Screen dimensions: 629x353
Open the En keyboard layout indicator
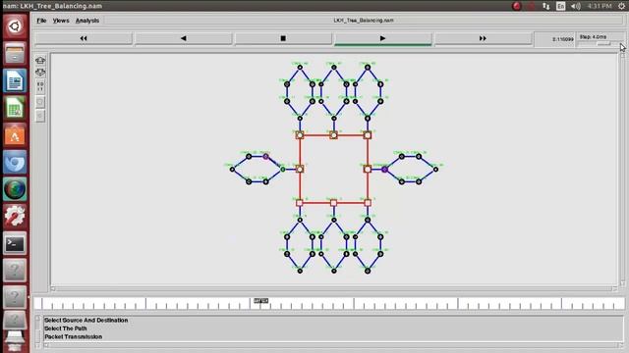pyautogui.click(x=561, y=6)
